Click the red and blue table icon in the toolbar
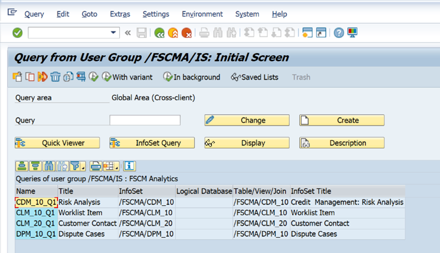The width and height of the screenshot is (440, 253). click(x=81, y=77)
